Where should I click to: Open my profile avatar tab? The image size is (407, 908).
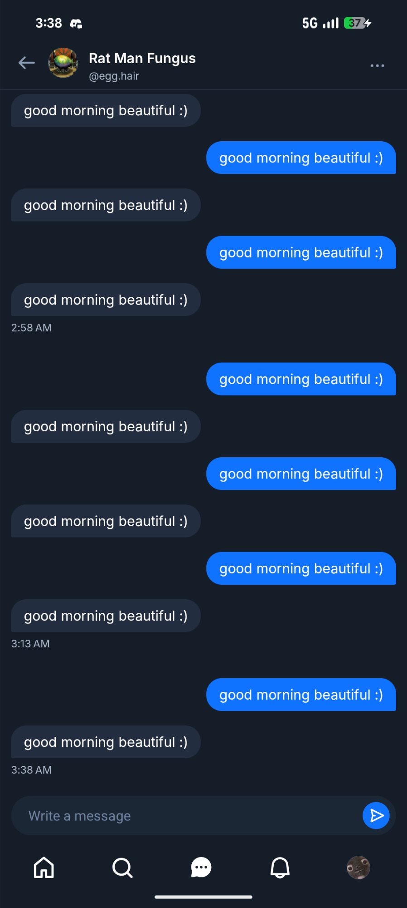coord(358,868)
